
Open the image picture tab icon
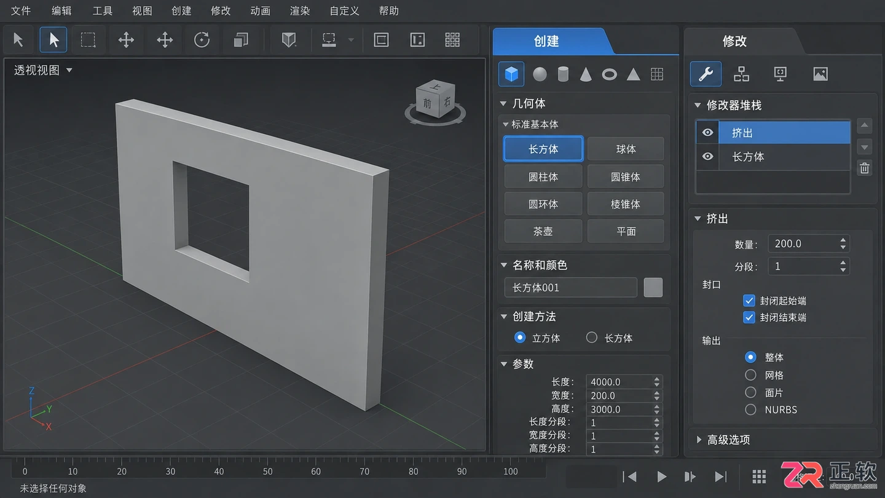pyautogui.click(x=820, y=74)
